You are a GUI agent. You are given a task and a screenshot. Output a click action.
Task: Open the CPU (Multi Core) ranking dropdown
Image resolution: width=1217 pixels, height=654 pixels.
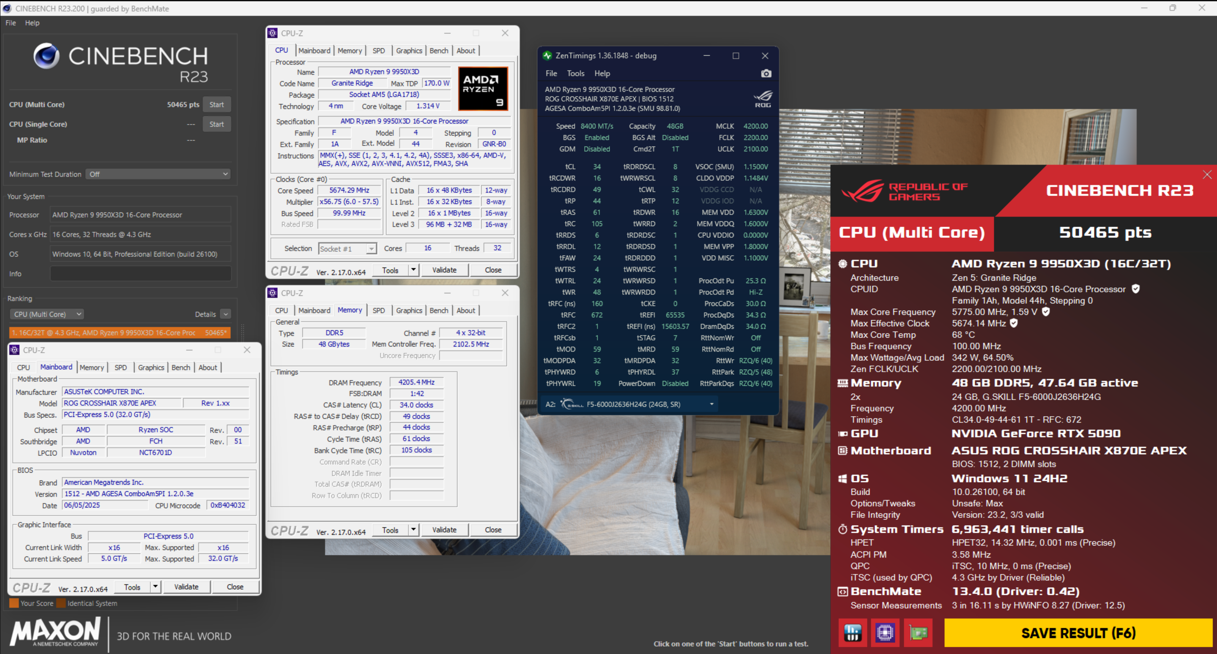(47, 314)
